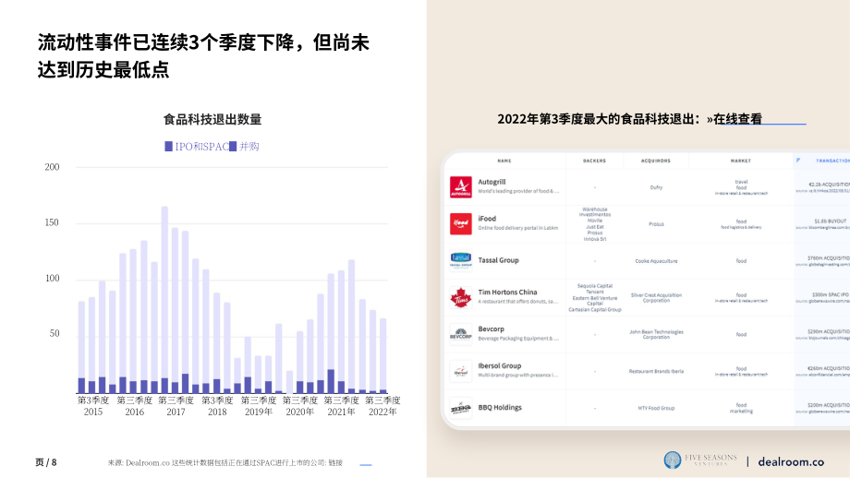Click the $760m ACQUISITION transaction value
Image resolution: width=850 pixels, height=478 pixels.
(829, 258)
